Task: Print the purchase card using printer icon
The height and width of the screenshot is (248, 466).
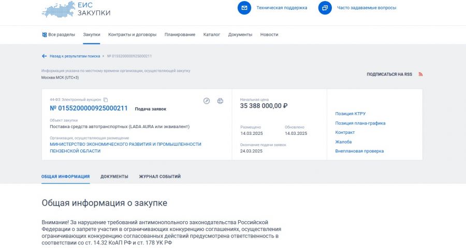Action: tap(220, 101)
